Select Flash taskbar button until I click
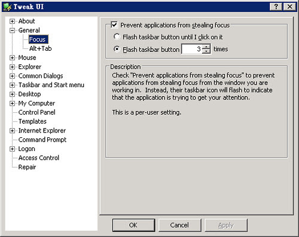This screenshot has width=299, height=237. pos(117,36)
